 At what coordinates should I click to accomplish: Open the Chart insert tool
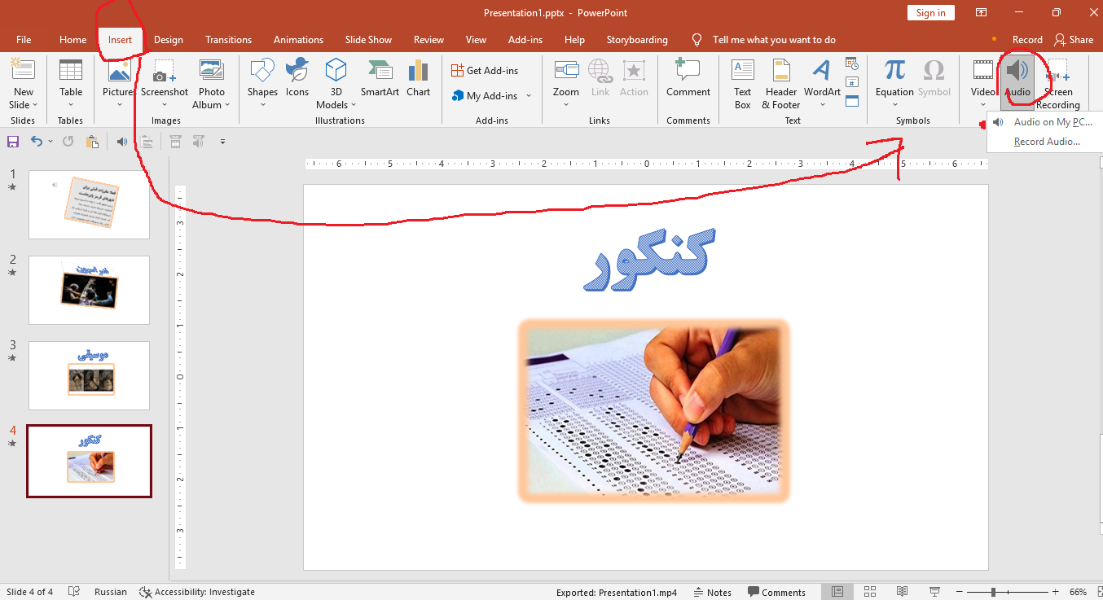(418, 73)
